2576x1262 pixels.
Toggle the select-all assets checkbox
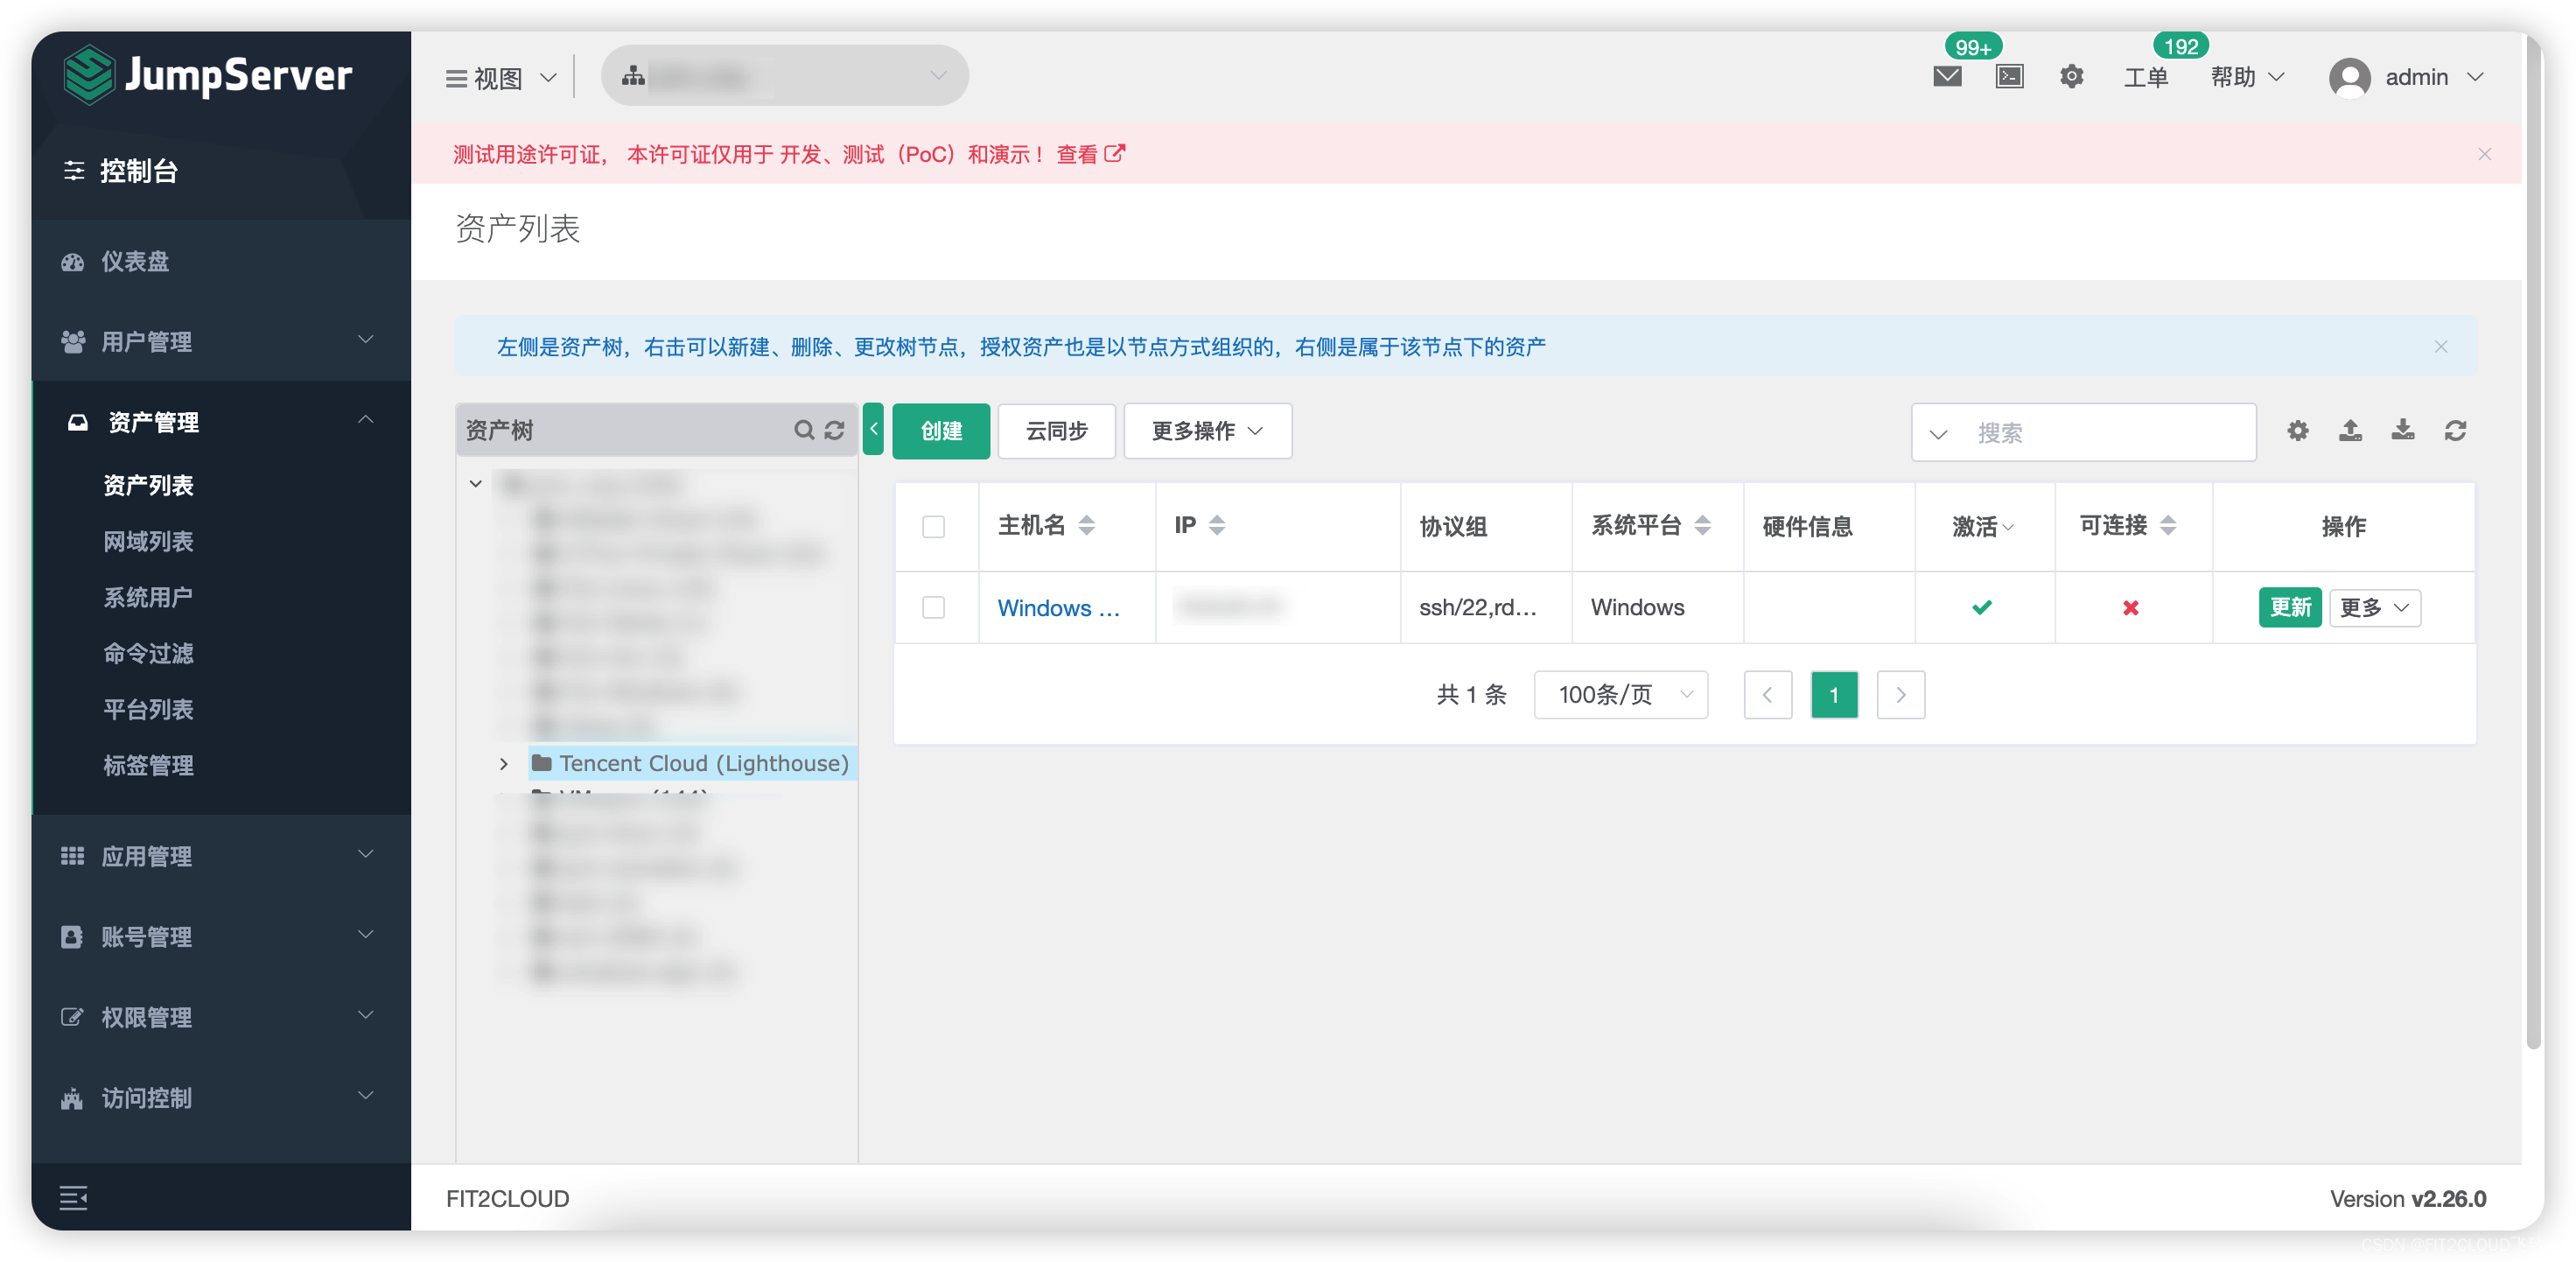[x=934, y=526]
